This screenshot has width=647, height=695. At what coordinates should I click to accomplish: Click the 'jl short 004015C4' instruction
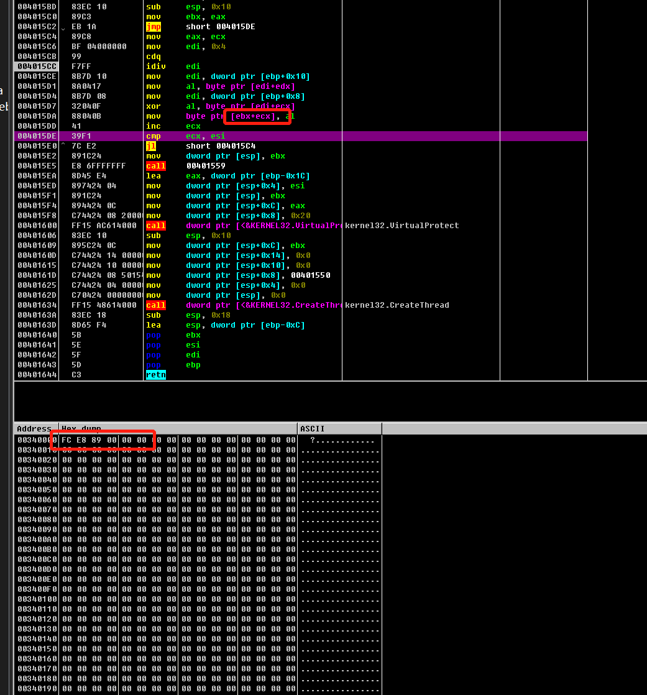click(x=200, y=146)
